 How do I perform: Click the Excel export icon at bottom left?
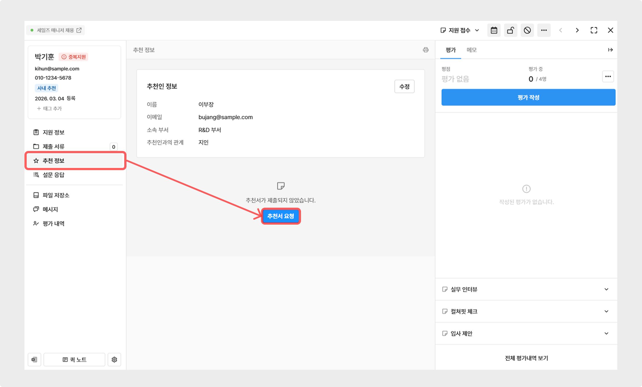pyautogui.click(x=34, y=360)
